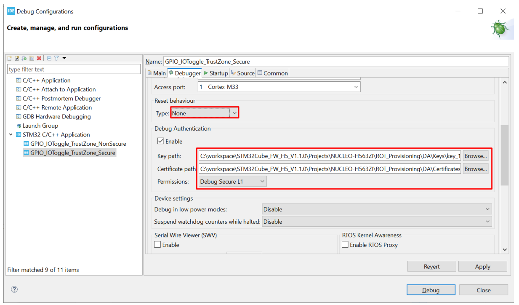Focus the type filter text field
The width and height of the screenshot is (519, 305).
(74, 69)
